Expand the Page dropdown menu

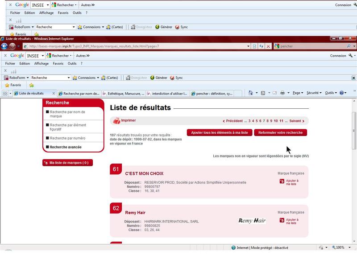298,93
